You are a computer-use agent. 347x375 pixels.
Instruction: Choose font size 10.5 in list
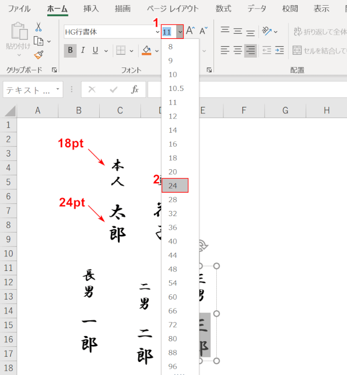pyautogui.click(x=180, y=88)
